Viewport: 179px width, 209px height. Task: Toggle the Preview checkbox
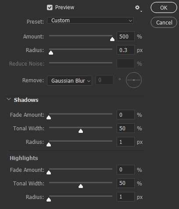coord(50,7)
